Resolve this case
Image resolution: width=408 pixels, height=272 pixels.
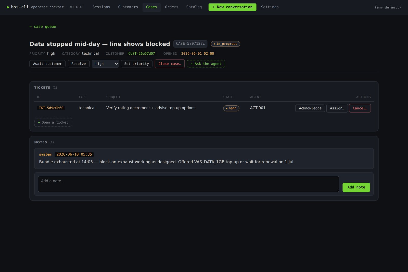click(x=79, y=64)
